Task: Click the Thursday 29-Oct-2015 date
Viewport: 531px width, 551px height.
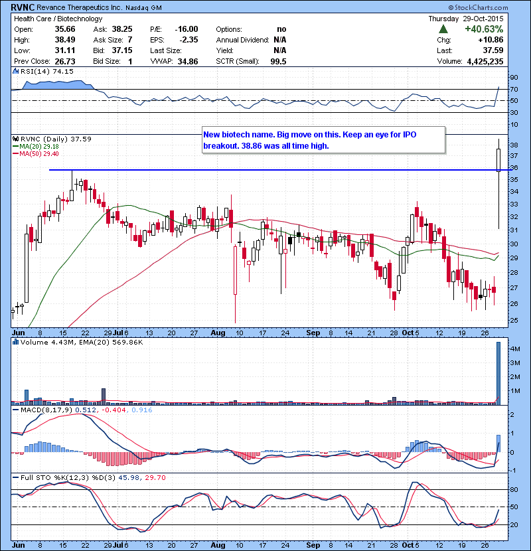Action: (x=466, y=19)
